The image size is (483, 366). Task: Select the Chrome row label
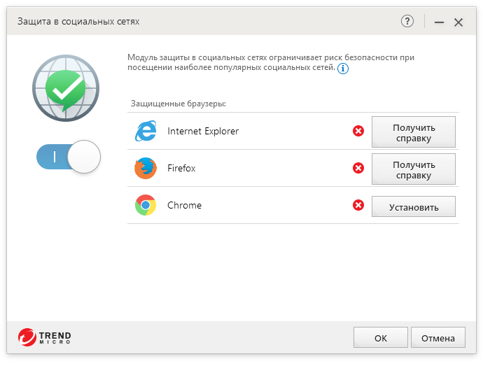coord(184,206)
